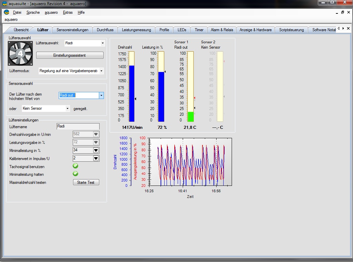Click the aquasuite logo in menu bar
This screenshot has width=353, height=262.
point(6,12)
